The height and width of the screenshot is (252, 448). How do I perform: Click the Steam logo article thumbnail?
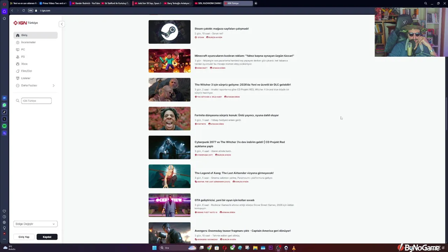pos(169,32)
